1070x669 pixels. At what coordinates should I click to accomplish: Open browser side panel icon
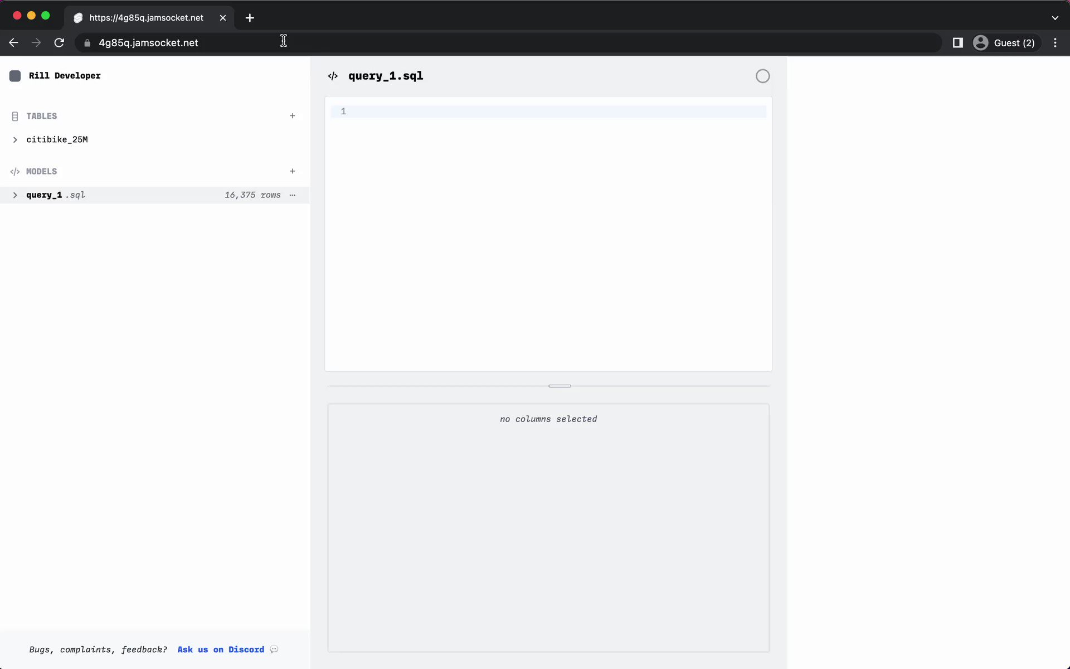point(957,43)
